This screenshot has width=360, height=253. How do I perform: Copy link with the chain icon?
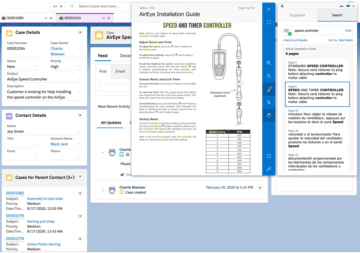coord(269,169)
